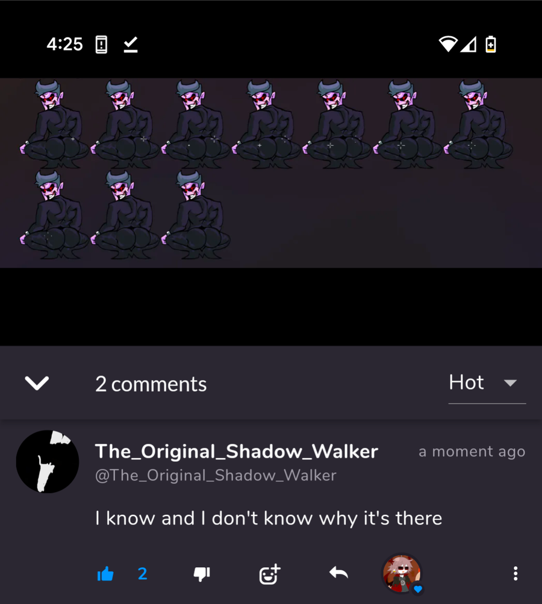Open the Hot sorting dropdown
The width and height of the screenshot is (542, 604).
pyautogui.click(x=487, y=383)
